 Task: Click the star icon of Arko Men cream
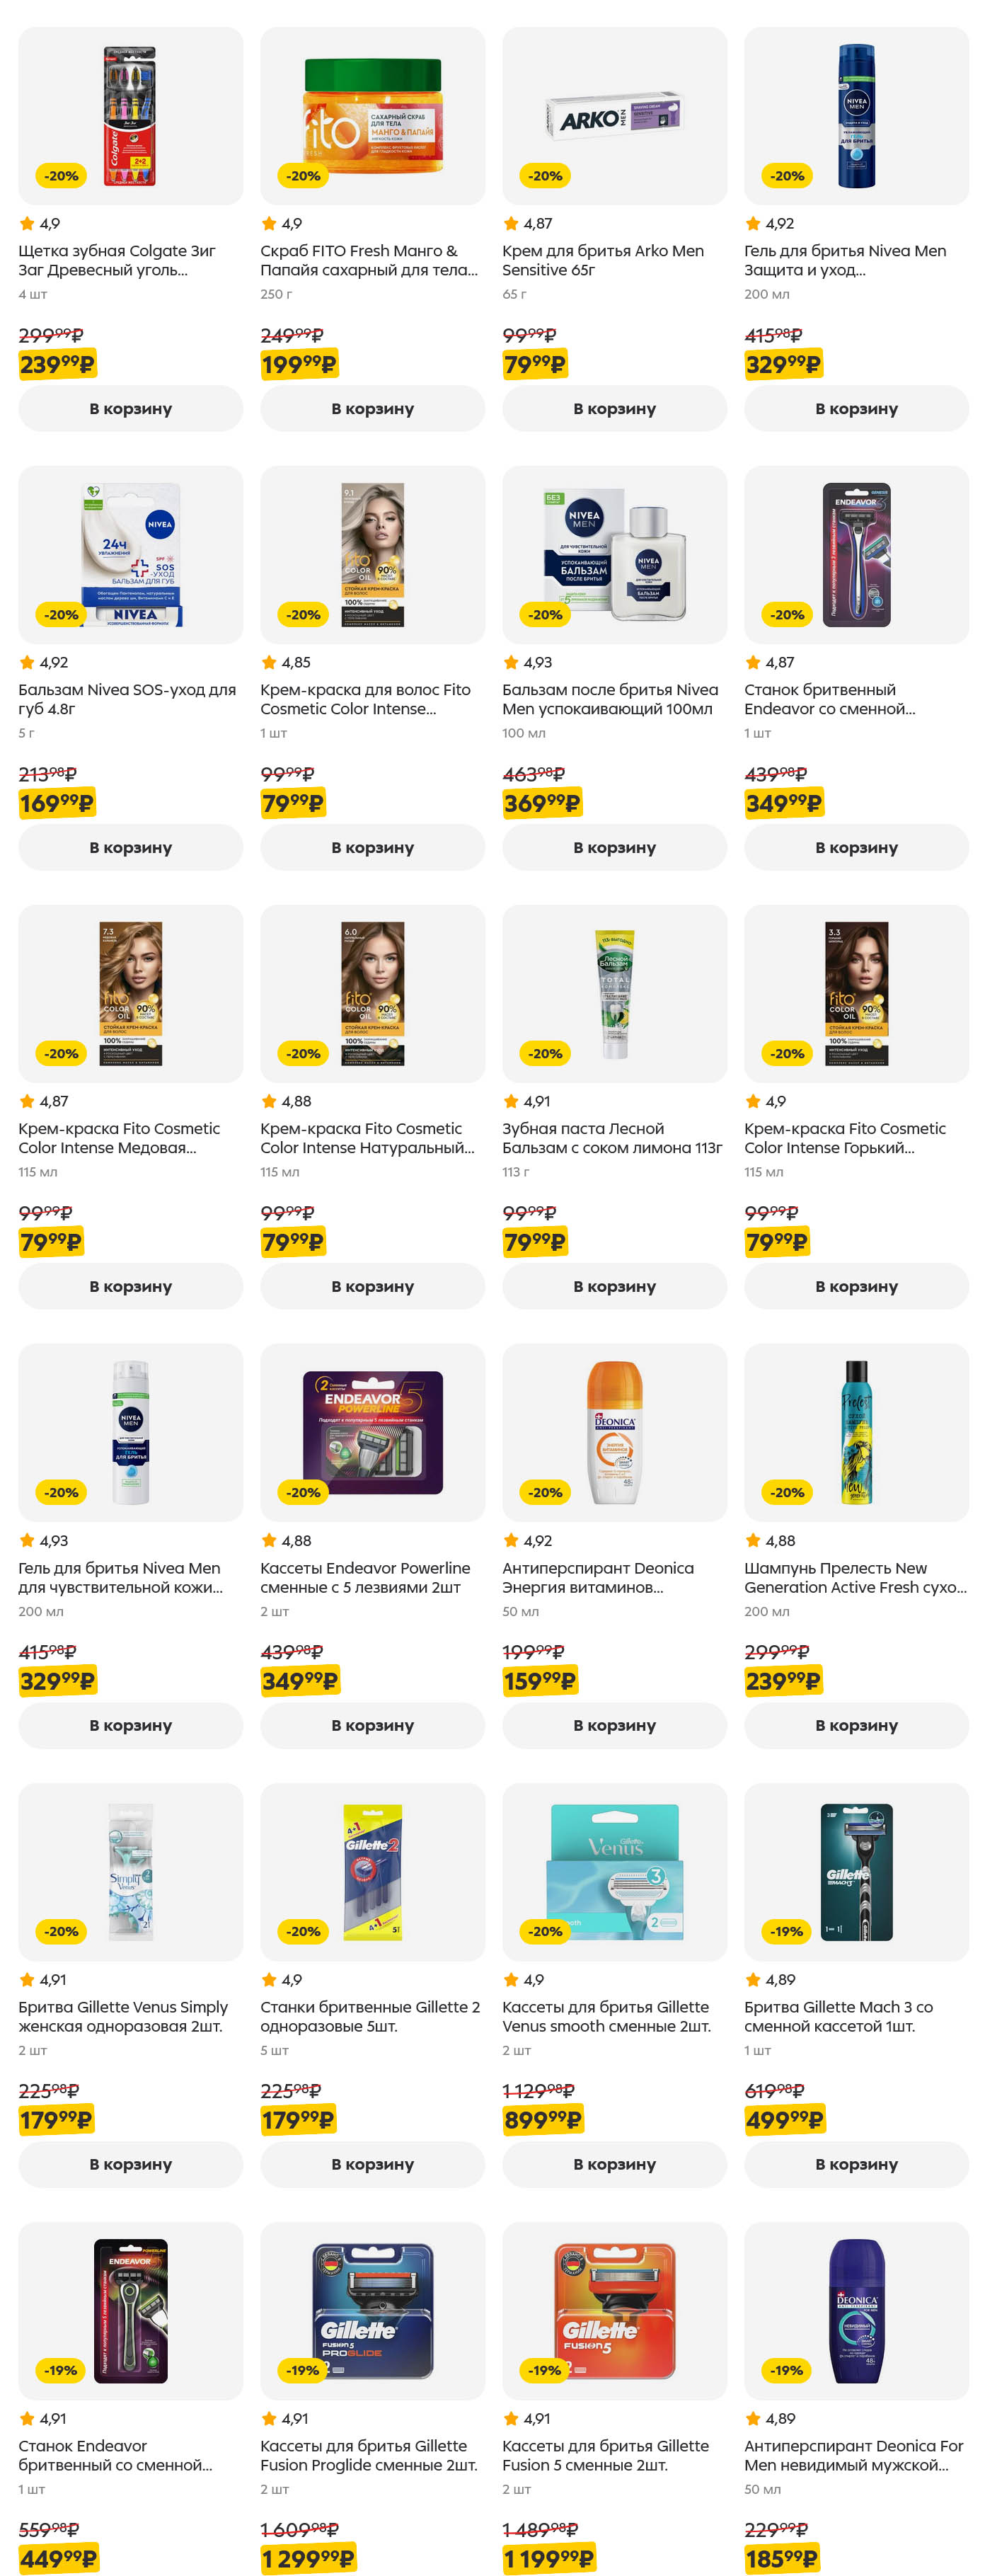coord(511,223)
